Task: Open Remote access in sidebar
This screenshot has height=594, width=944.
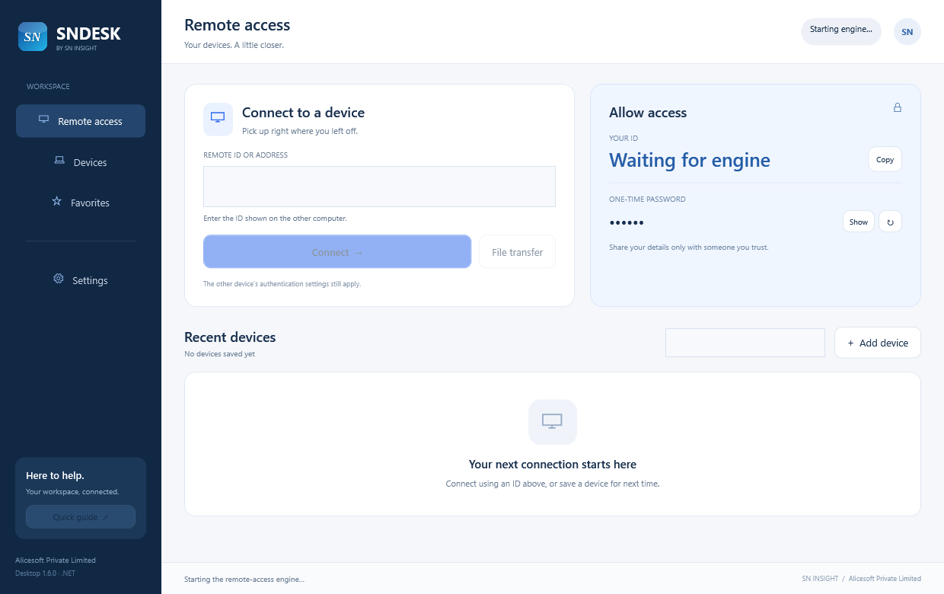Action: coord(81,121)
